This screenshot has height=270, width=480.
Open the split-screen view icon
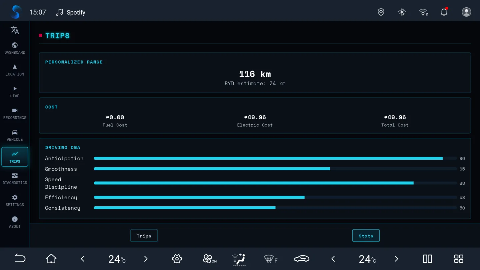[427, 259]
